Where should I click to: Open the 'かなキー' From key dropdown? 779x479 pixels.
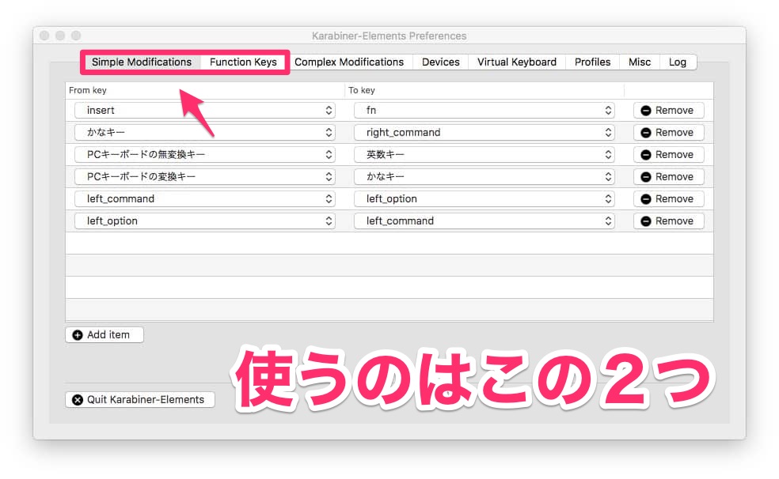pos(205,132)
